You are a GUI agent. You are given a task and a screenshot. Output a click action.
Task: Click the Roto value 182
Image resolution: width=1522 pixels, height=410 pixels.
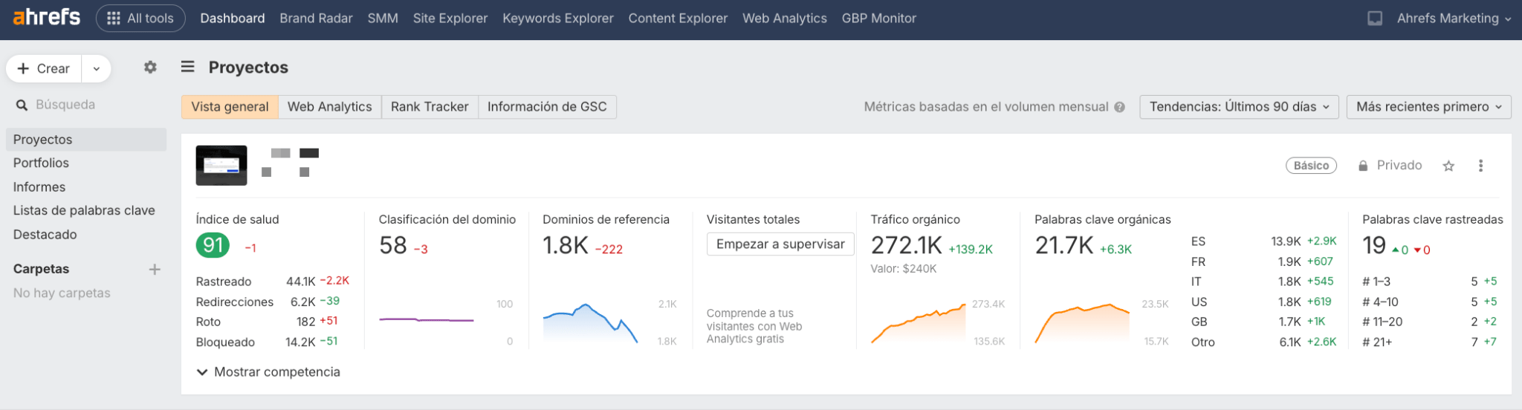(x=305, y=322)
